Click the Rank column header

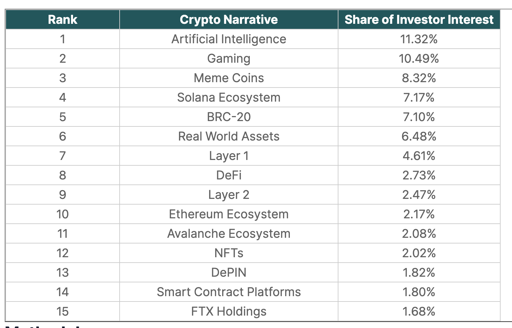[x=63, y=19]
